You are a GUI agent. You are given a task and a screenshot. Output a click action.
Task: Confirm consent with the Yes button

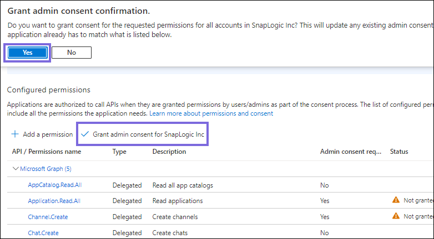[27, 53]
